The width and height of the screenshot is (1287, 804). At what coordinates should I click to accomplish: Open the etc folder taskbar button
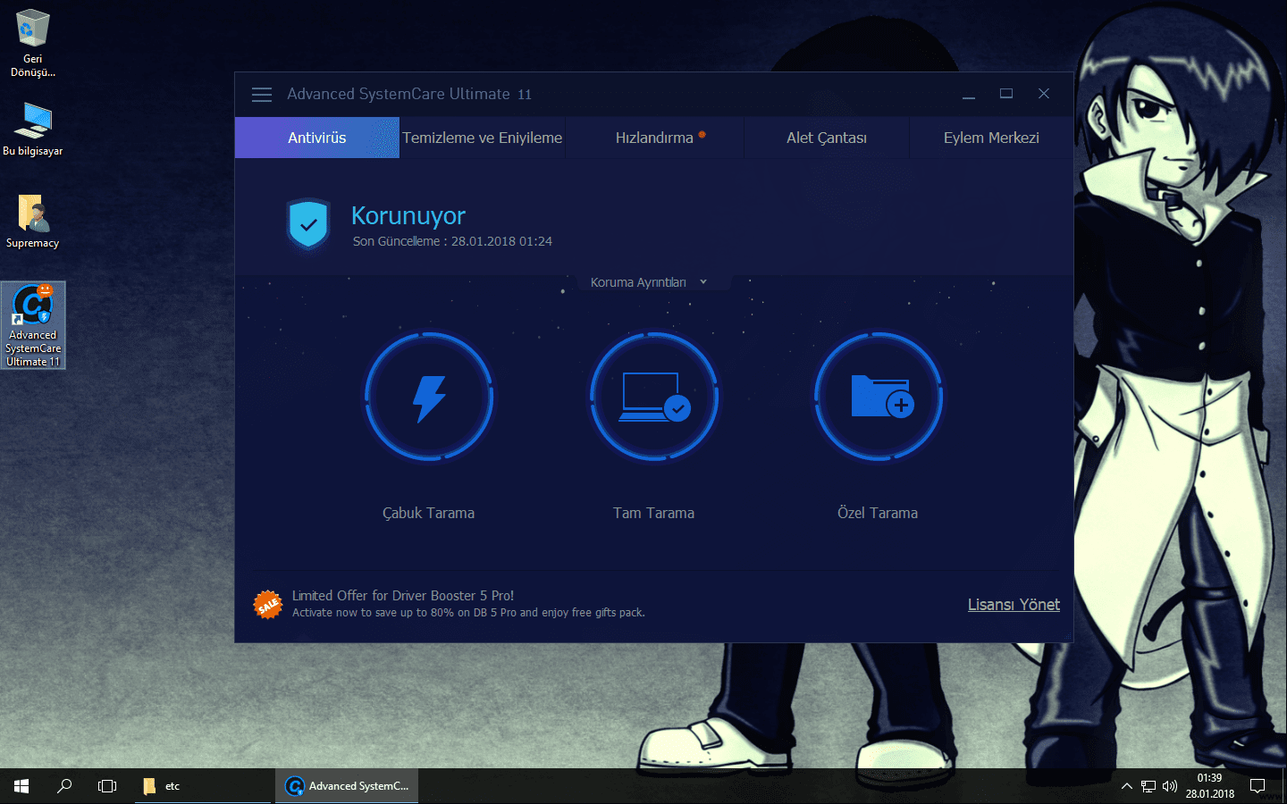coord(203,786)
